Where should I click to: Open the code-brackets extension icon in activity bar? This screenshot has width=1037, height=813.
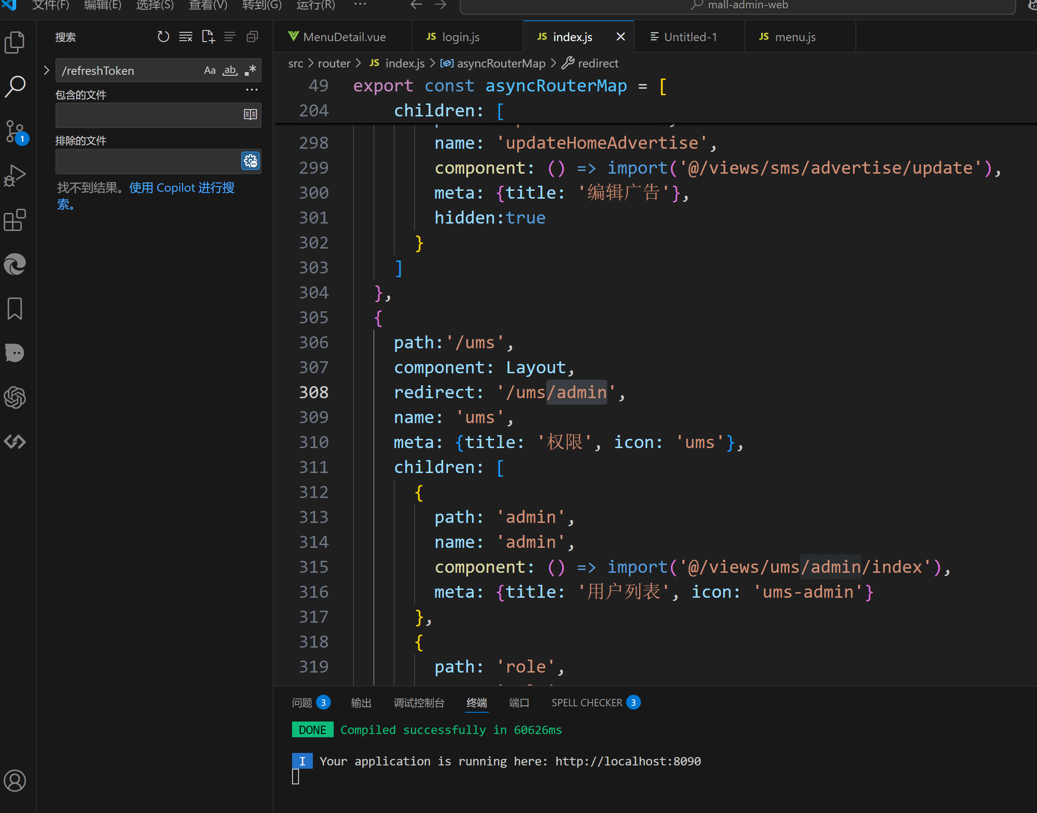tap(15, 442)
